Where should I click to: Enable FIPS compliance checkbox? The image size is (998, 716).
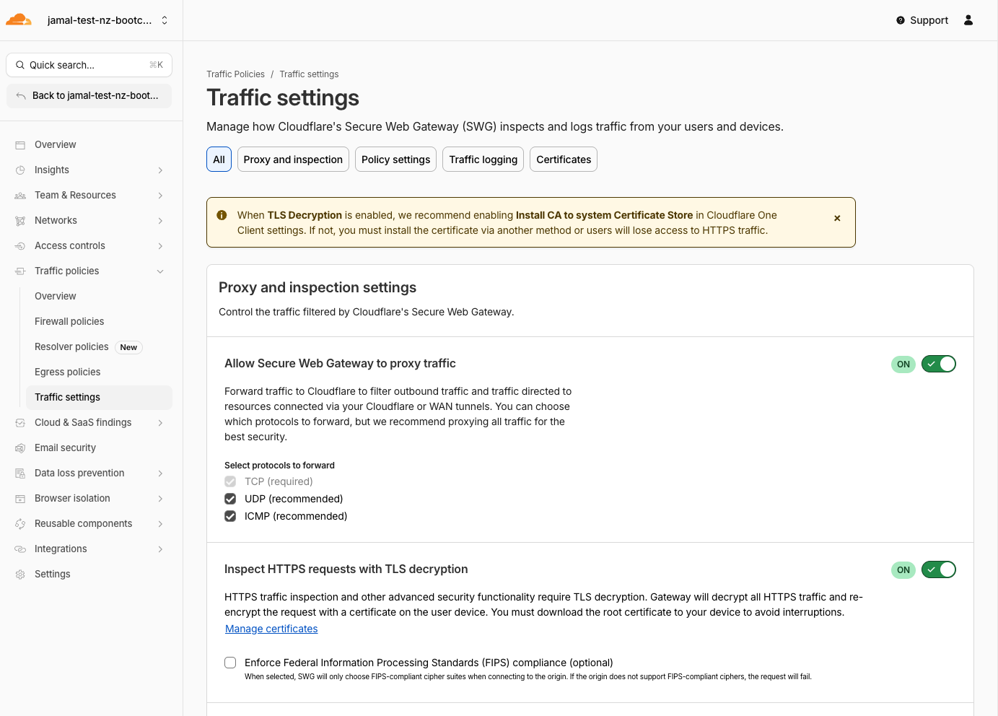coord(230,663)
